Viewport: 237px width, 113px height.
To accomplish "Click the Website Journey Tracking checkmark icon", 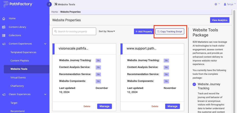I will [194, 84].
